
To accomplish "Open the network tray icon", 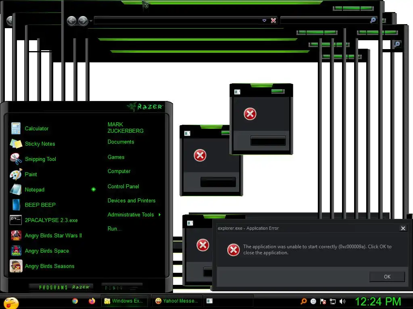I will [333, 301].
